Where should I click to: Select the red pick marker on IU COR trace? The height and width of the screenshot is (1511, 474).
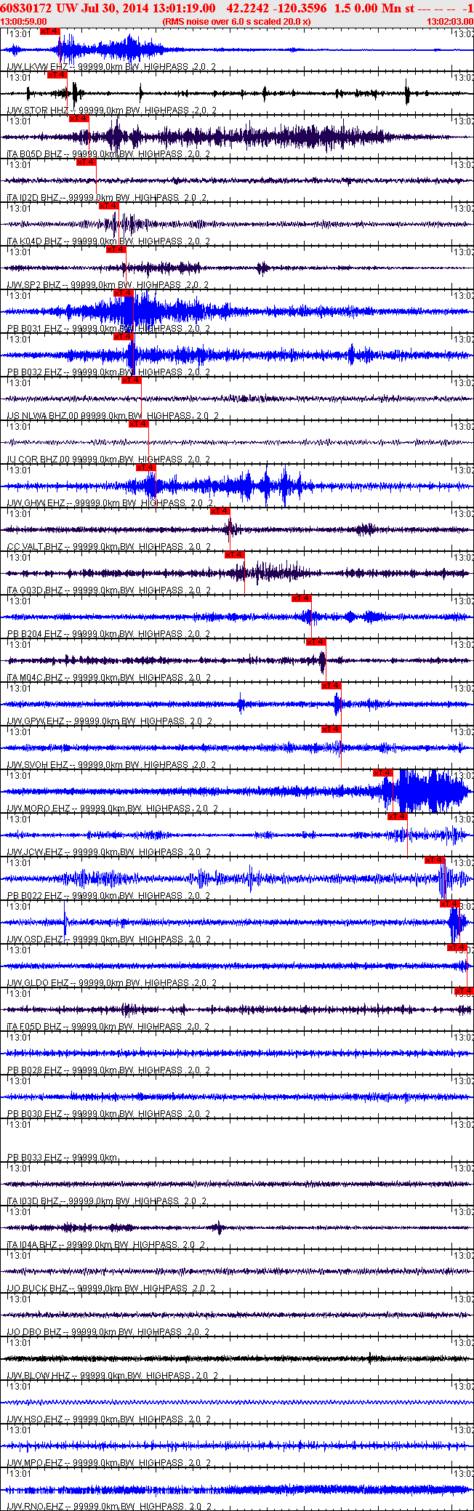(x=139, y=424)
